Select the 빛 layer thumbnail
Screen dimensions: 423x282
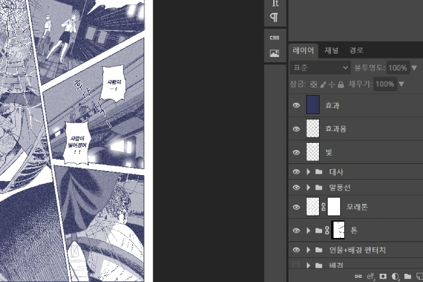[313, 152]
